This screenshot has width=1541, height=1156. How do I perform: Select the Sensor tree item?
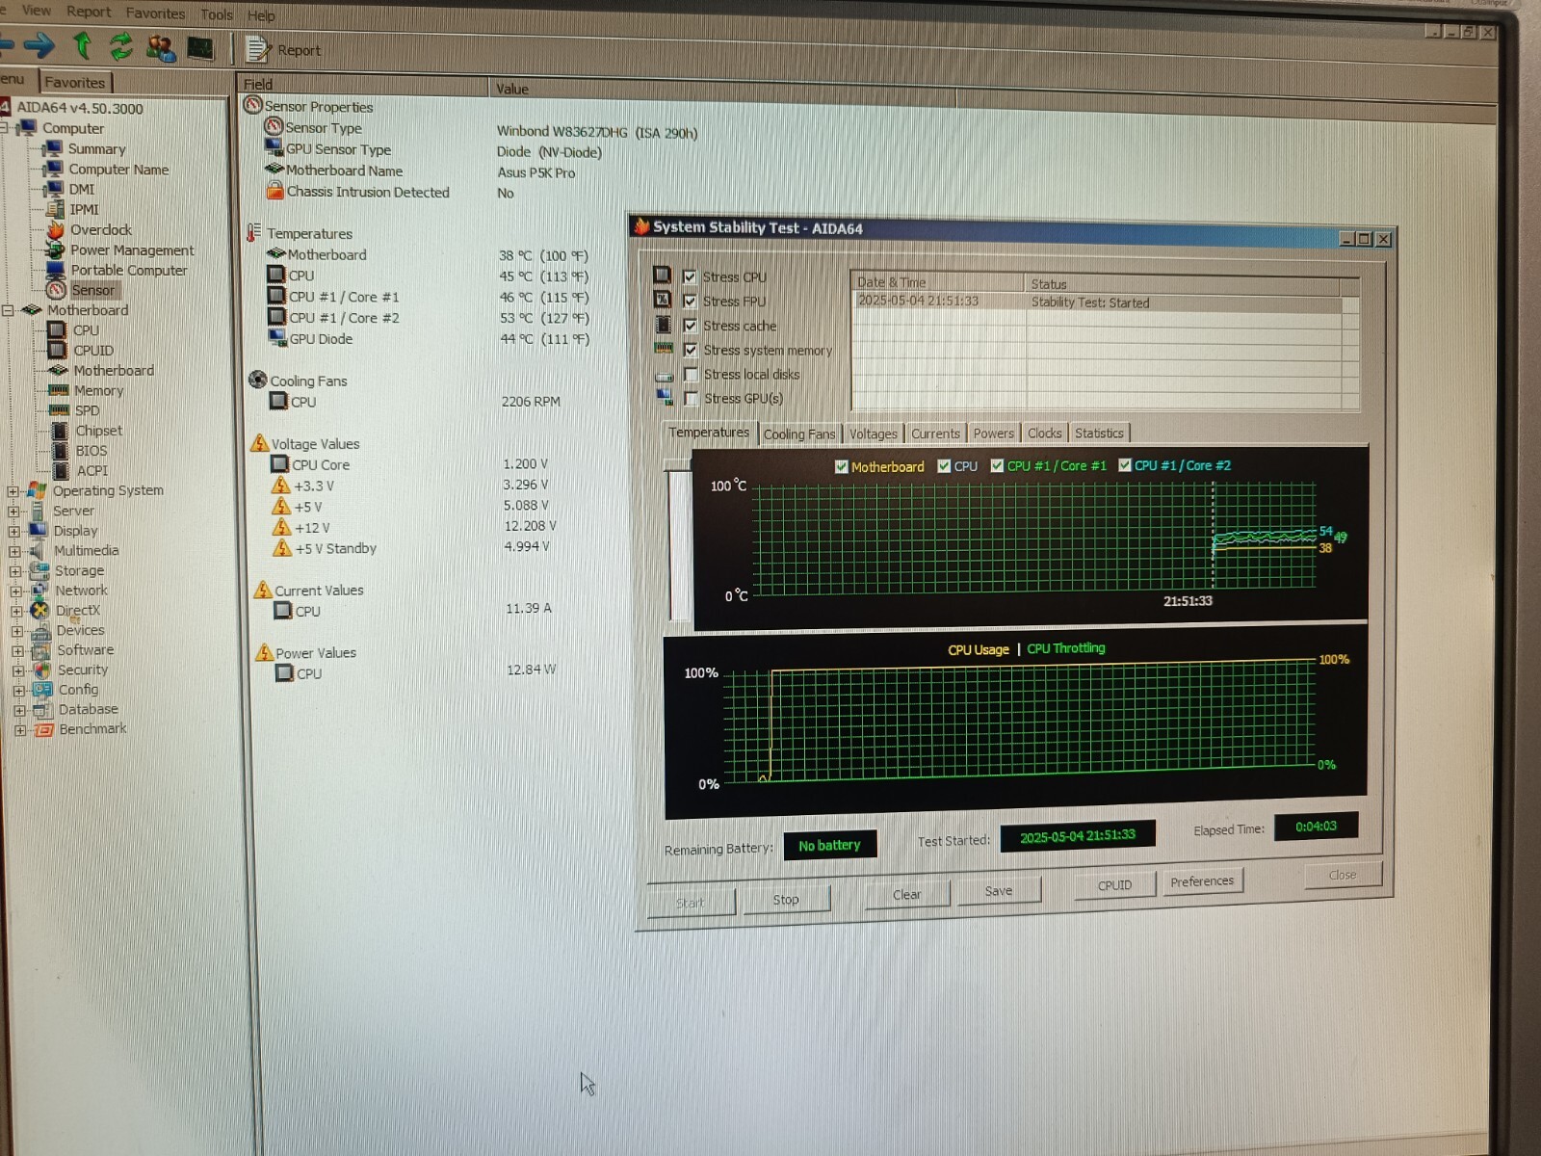[92, 290]
